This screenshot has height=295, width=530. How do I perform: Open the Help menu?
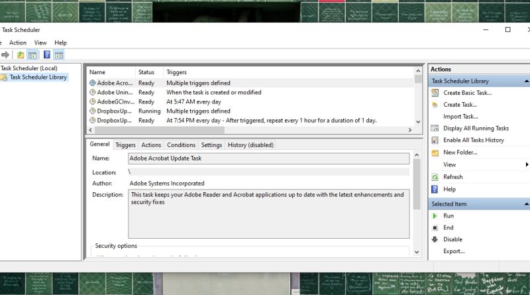pos(60,42)
